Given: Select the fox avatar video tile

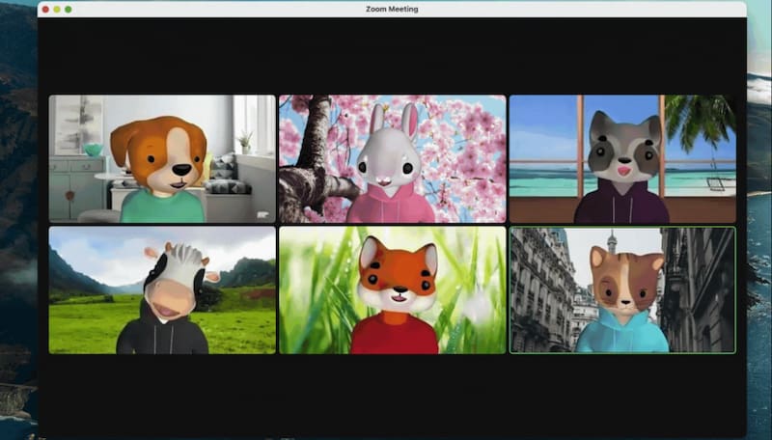Looking at the screenshot, I should (392, 290).
